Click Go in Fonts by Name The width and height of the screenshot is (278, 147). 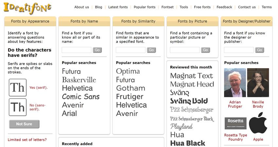point(97,50)
